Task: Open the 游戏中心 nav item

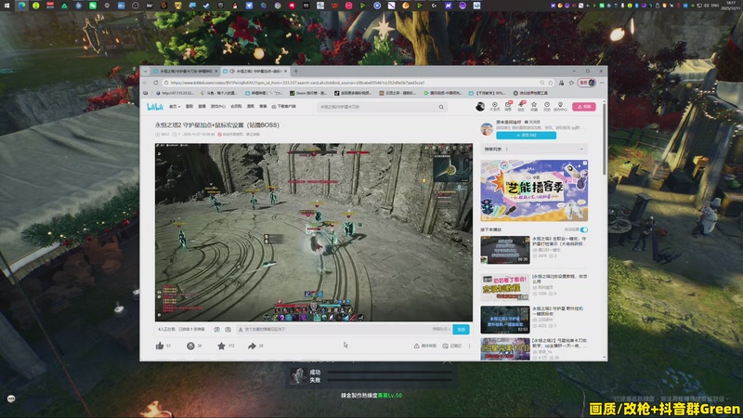Action: [x=218, y=107]
